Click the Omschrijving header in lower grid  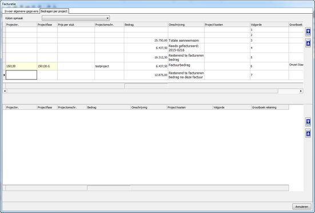coord(149,108)
